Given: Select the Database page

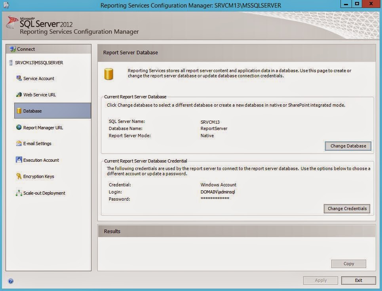Looking at the screenshot, I should pos(53,111).
